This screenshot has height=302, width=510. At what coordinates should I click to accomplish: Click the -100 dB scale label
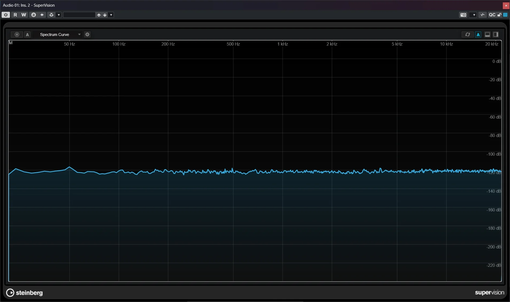point(494,154)
